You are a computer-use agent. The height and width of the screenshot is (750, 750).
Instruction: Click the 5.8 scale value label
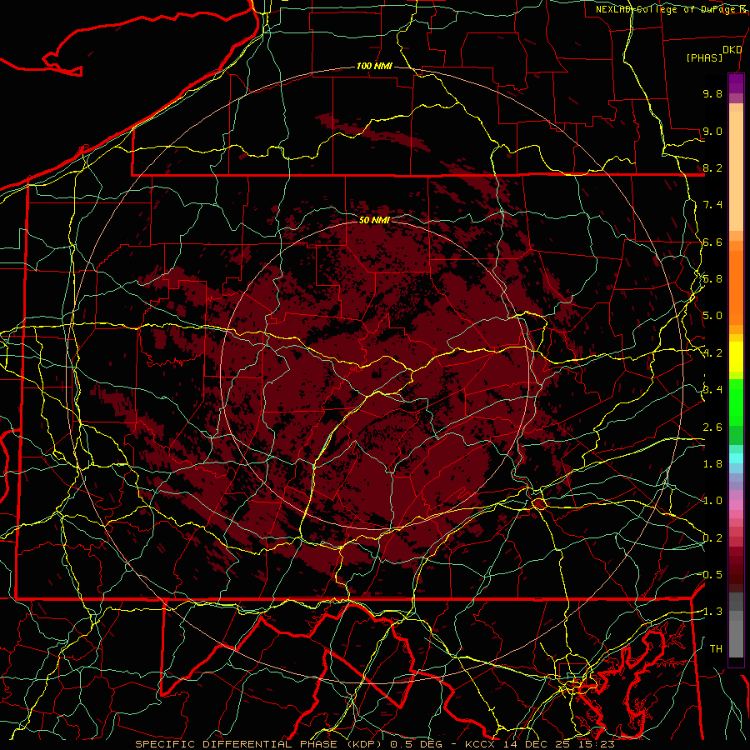click(712, 279)
